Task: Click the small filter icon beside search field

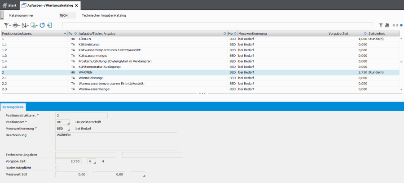Action: point(381,25)
